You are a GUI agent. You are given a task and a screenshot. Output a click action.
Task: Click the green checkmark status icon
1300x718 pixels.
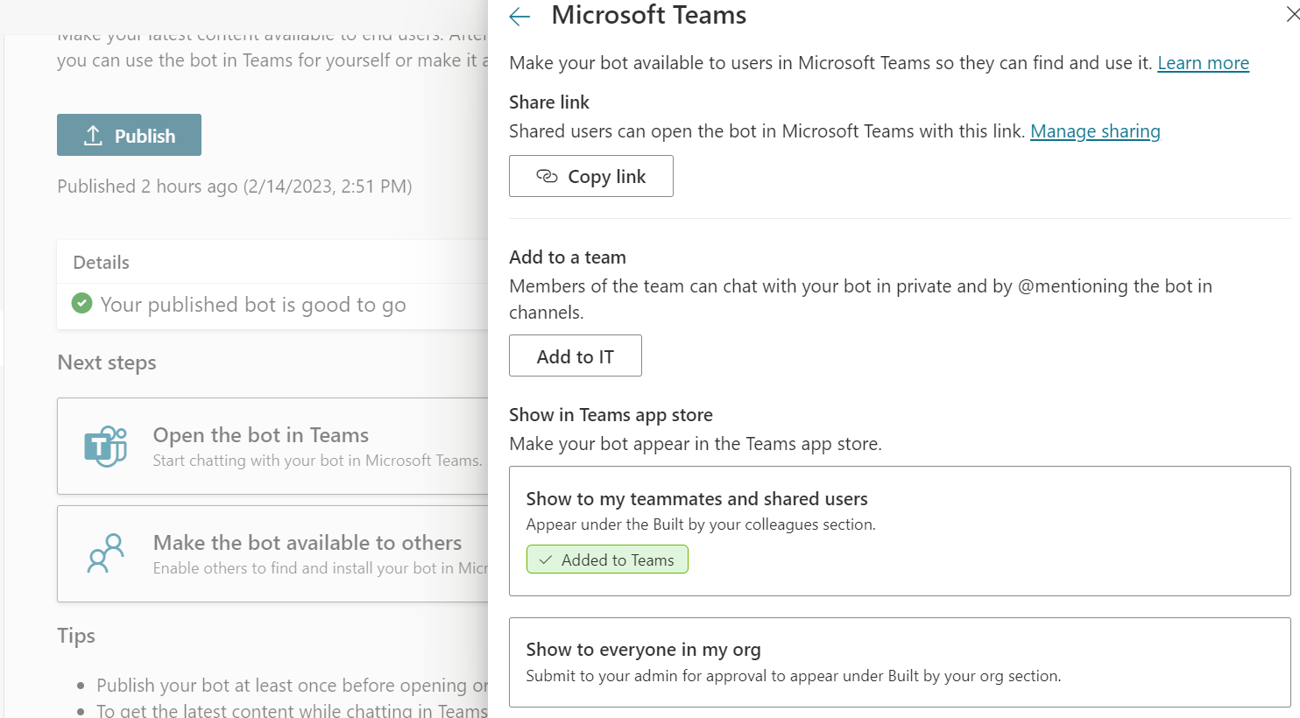(81, 304)
